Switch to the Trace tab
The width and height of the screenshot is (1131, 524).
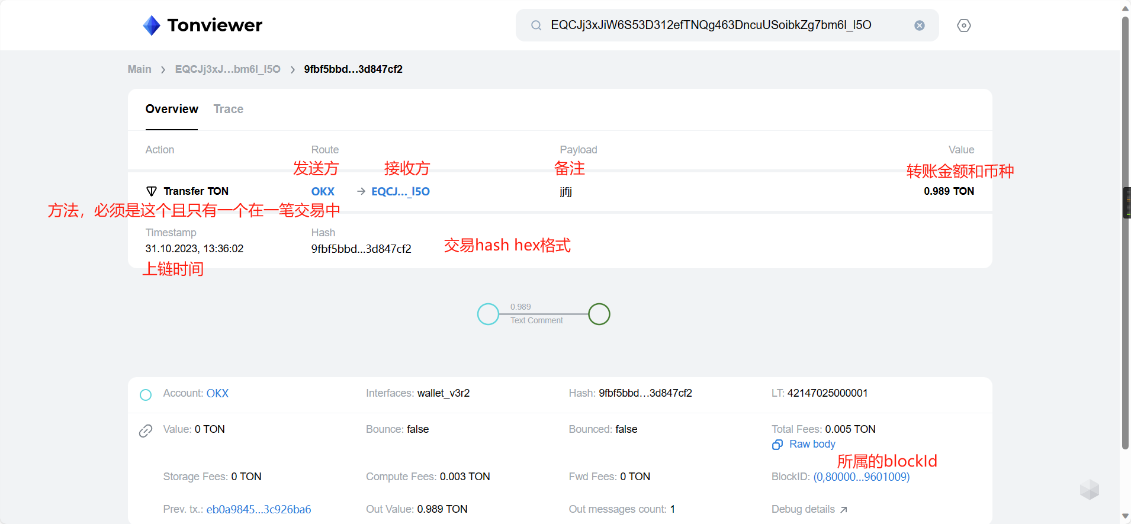tap(228, 109)
